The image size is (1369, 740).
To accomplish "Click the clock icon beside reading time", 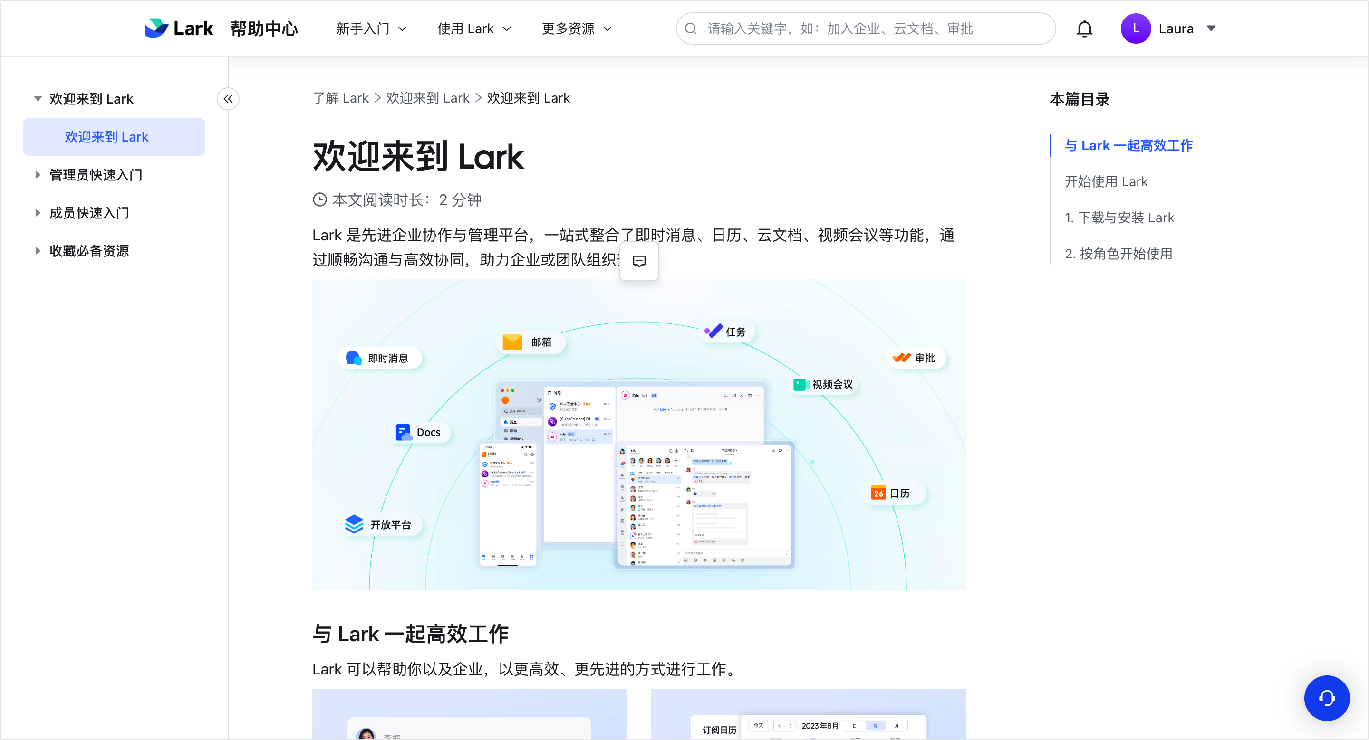I will pos(319,199).
